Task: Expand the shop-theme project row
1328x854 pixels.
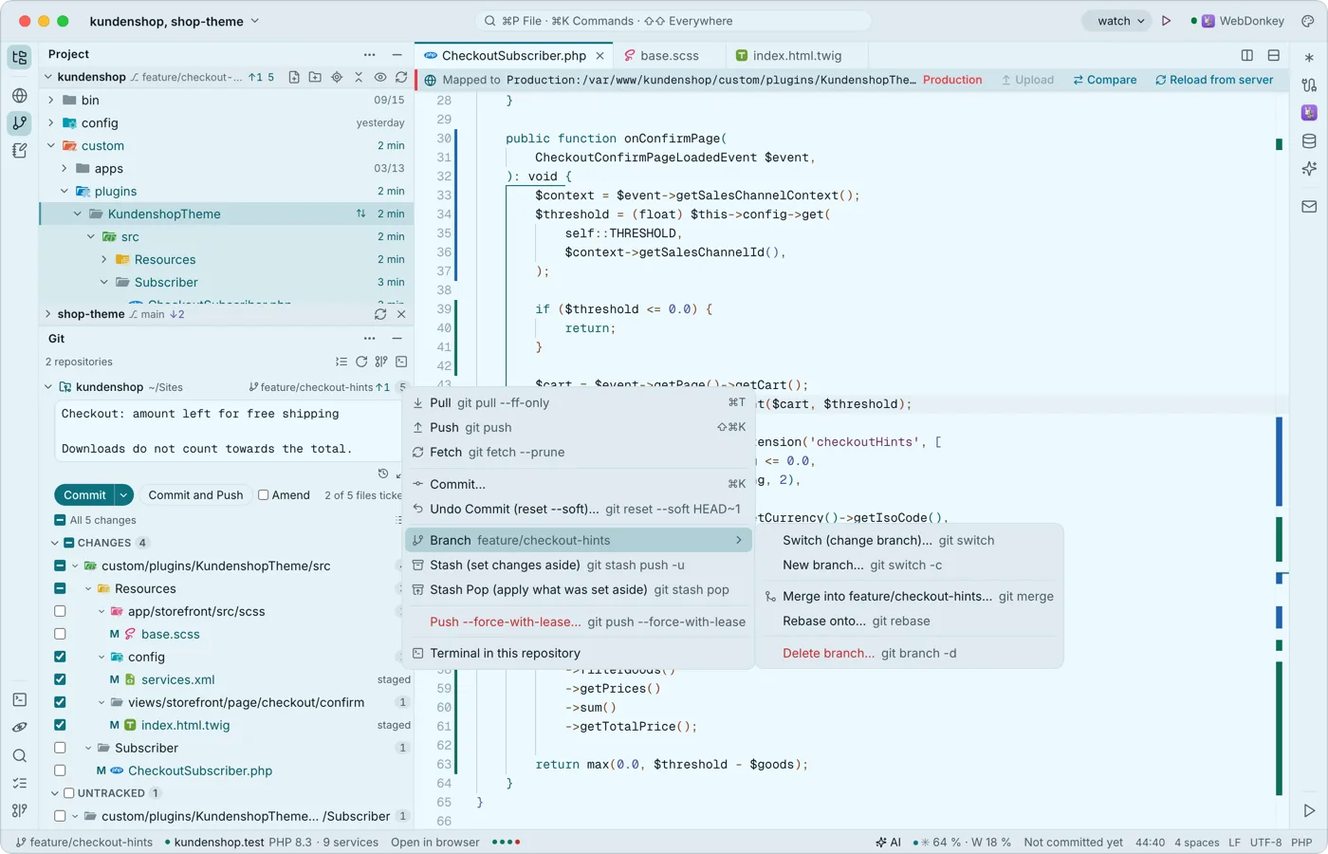Action: point(47,314)
